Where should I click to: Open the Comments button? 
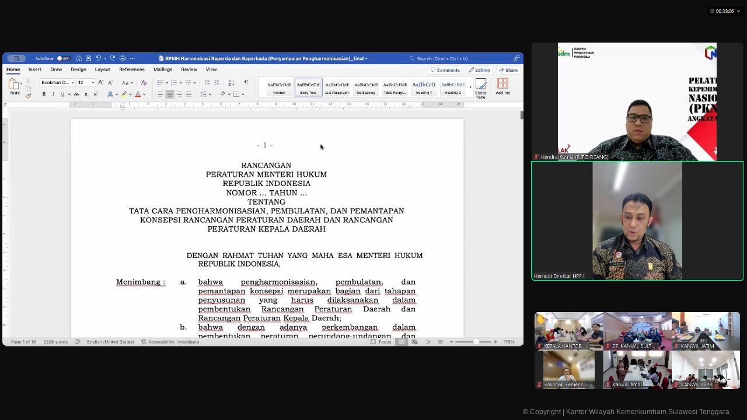(445, 70)
